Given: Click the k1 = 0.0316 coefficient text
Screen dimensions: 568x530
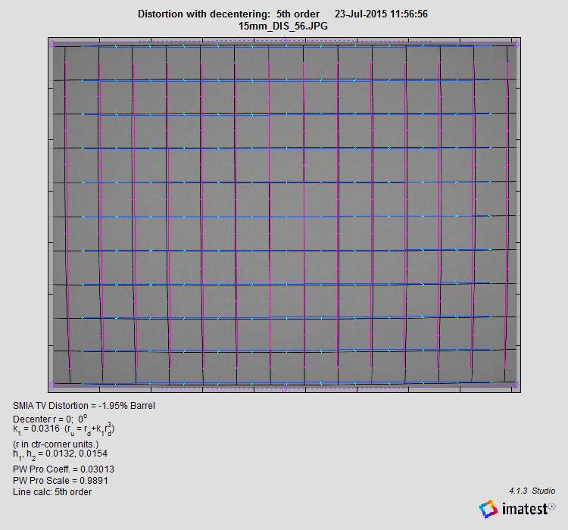Looking at the screenshot, I should [64, 429].
